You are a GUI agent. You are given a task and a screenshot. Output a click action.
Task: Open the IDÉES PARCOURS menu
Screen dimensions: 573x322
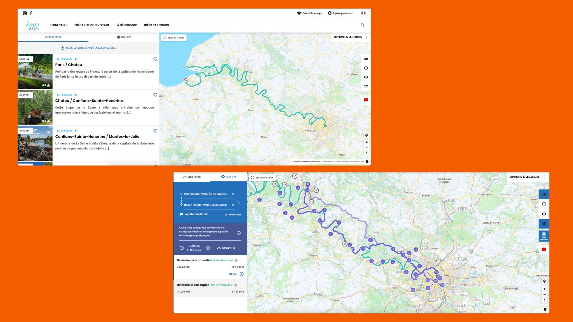pyautogui.click(x=156, y=25)
